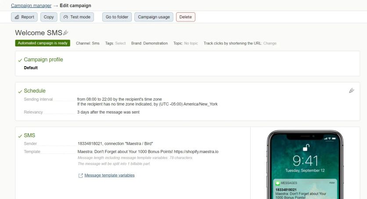Click Channel: Sms text
The height and width of the screenshot is (199, 367).
[87, 43]
